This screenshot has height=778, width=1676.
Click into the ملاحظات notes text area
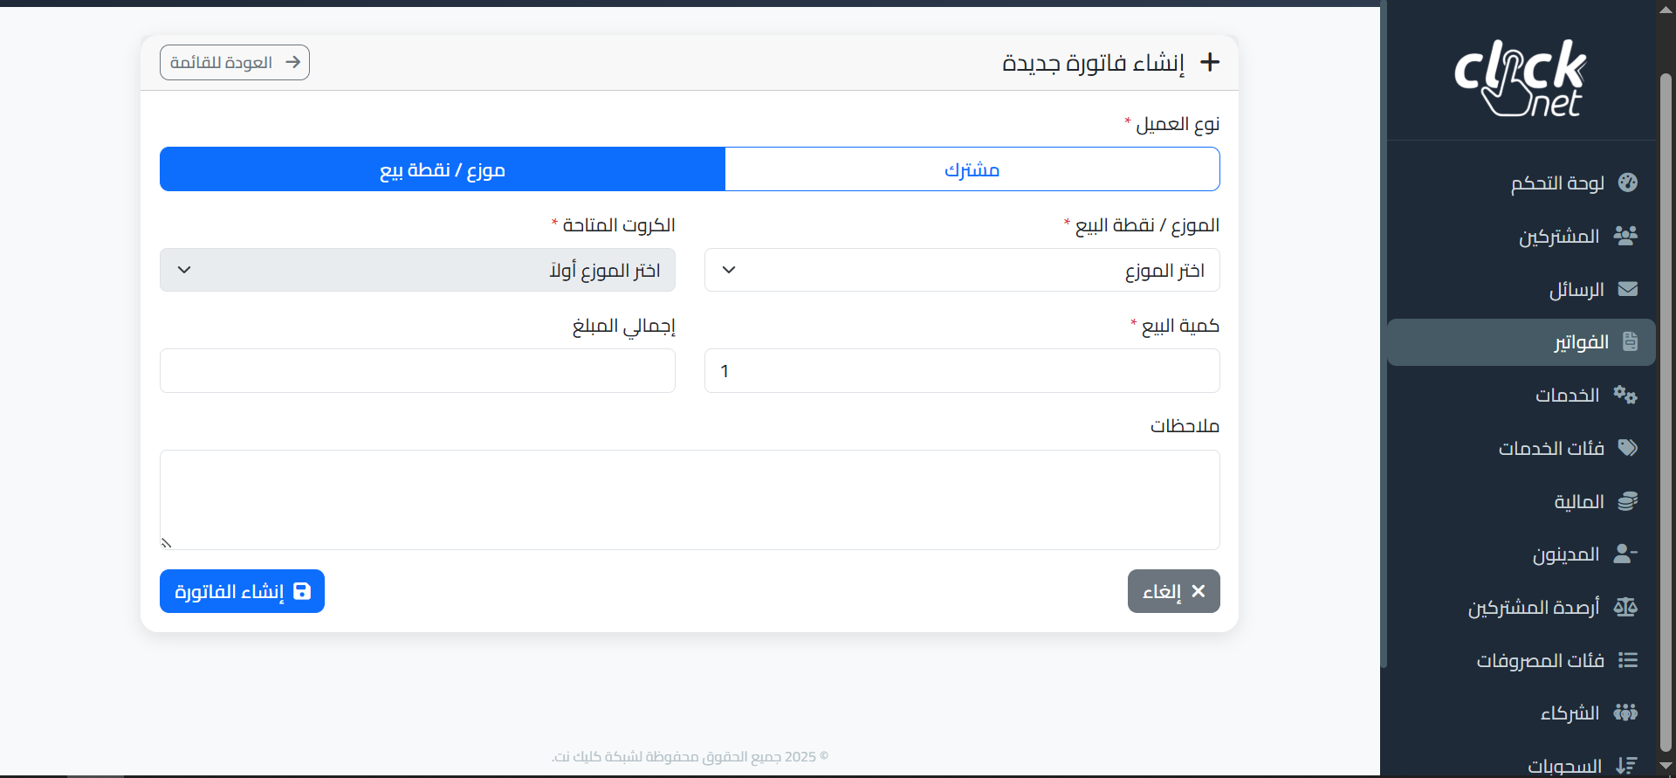pos(690,499)
